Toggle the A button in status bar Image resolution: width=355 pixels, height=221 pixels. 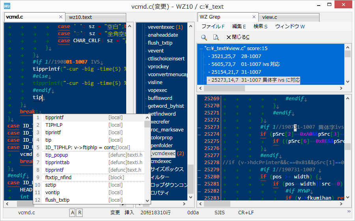[73, 213]
